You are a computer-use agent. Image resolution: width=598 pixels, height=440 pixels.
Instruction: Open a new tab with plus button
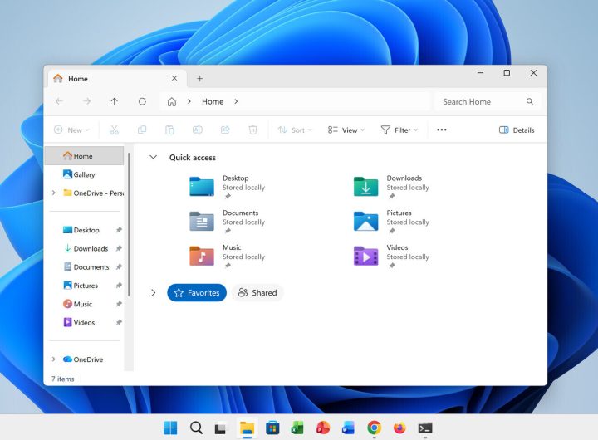[199, 79]
